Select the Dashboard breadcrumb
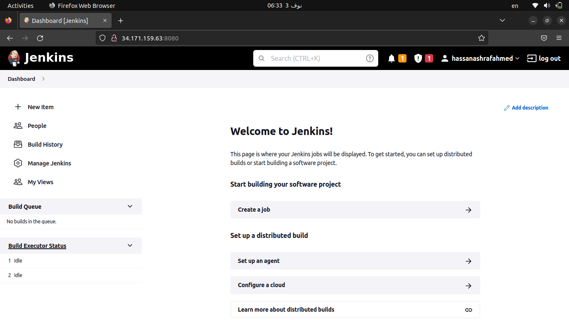 pos(21,79)
